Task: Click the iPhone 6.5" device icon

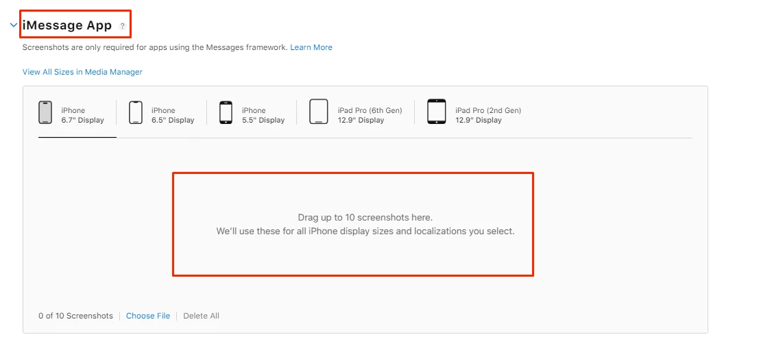Action: pyautogui.click(x=136, y=112)
